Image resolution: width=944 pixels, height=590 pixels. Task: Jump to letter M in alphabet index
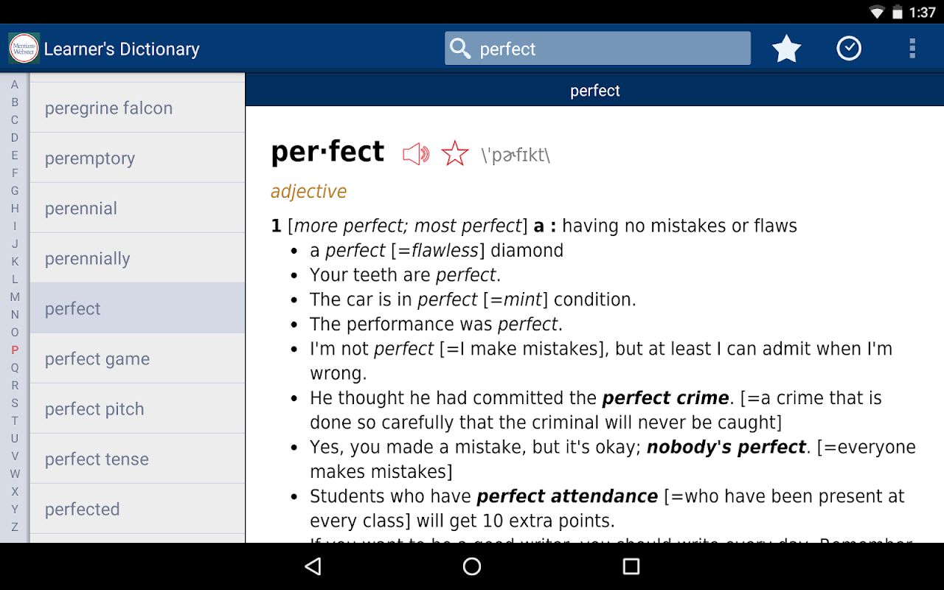pos(15,297)
